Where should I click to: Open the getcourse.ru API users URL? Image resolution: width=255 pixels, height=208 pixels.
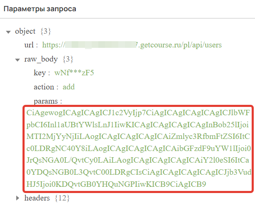click(x=132, y=45)
